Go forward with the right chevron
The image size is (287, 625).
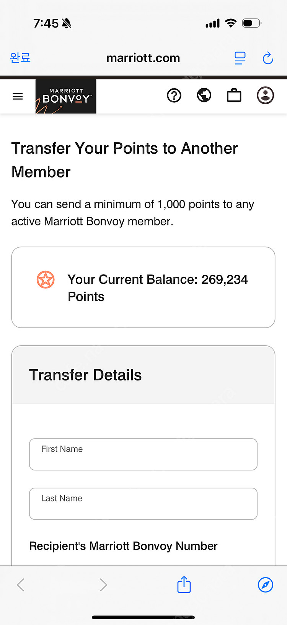click(103, 585)
